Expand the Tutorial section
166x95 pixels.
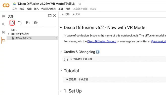tap(61, 71)
